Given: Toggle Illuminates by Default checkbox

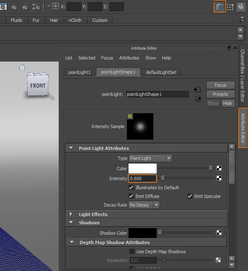Looking at the screenshot, I should 131,188.
